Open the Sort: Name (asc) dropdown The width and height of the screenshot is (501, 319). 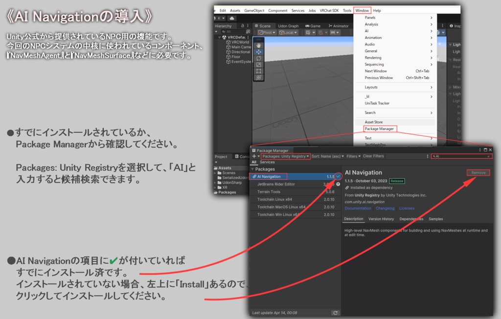tap(327, 156)
